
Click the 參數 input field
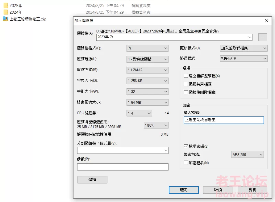tap(123, 167)
